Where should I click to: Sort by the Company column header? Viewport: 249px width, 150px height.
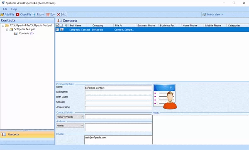click(102, 26)
